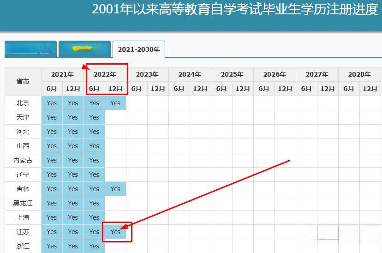Click 江苏's Yes for 2022年 12月
Viewport: 382px width, 253px height.
click(115, 232)
